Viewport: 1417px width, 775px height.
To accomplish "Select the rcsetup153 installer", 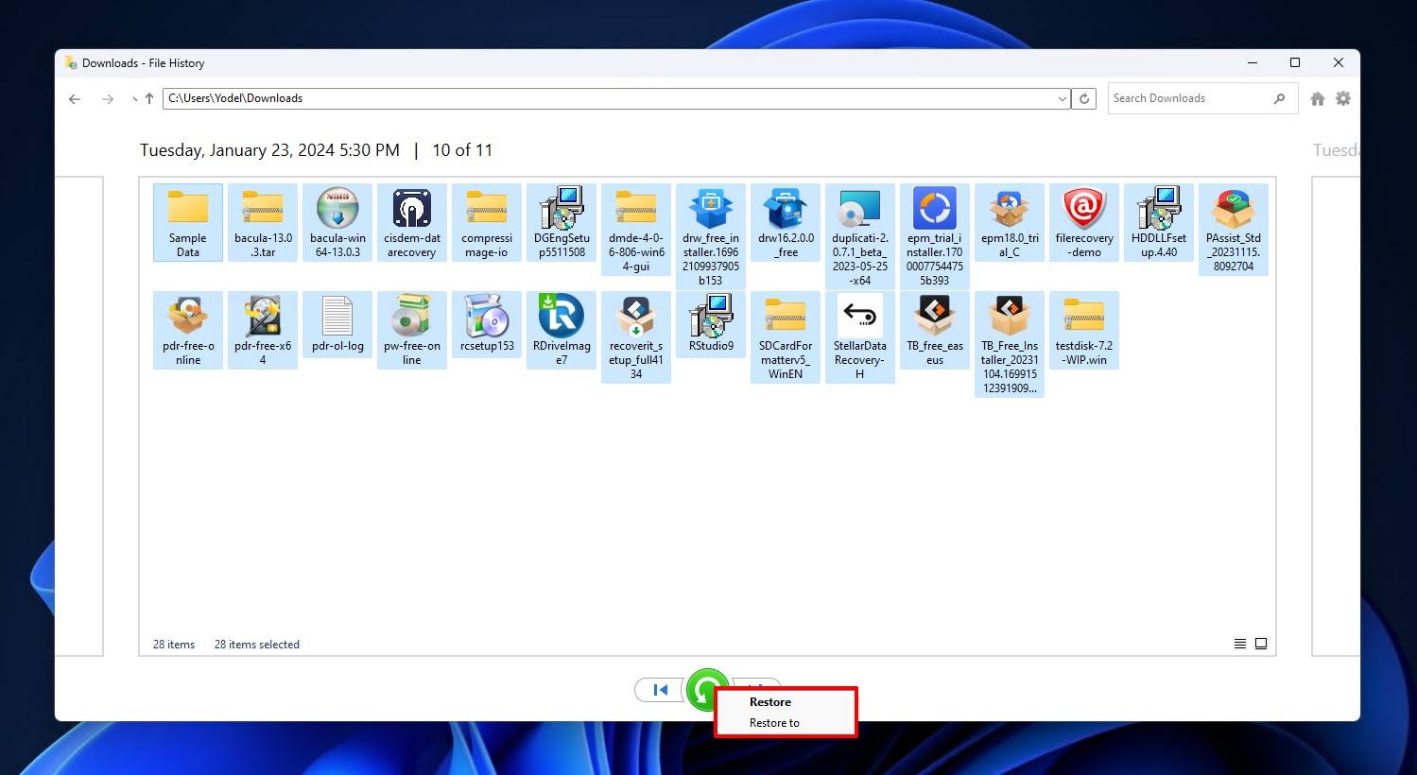I will (x=487, y=323).
